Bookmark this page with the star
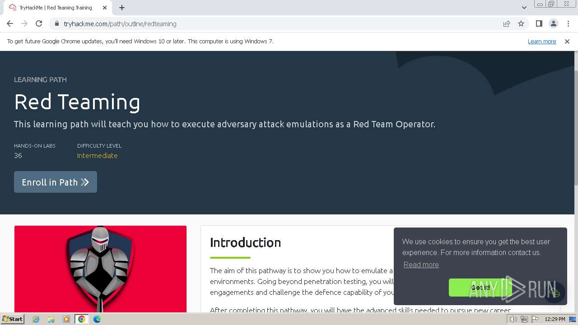 click(521, 23)
